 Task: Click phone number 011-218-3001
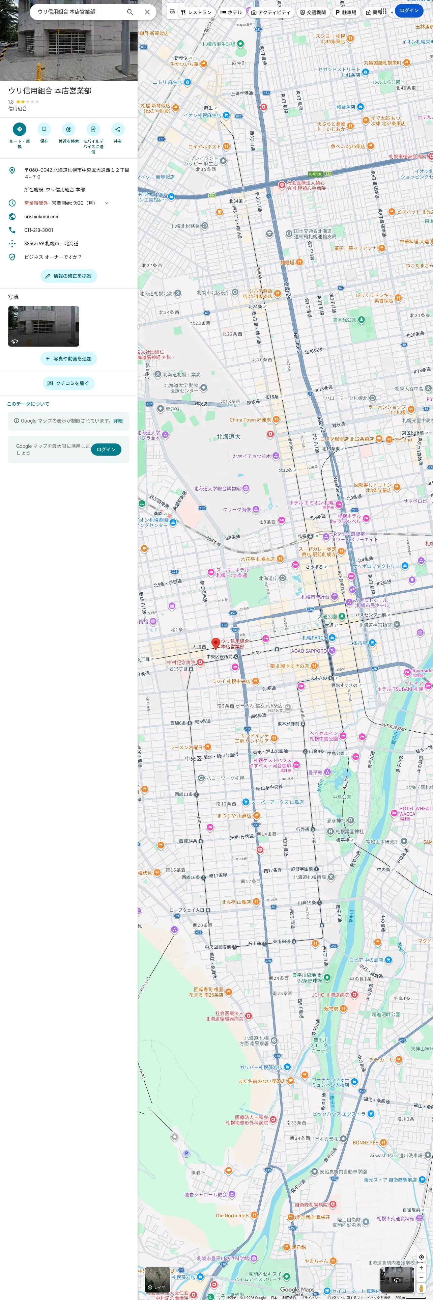(39, 230)
